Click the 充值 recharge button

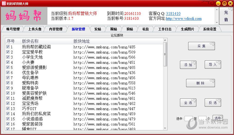click(x=226, y=16)
